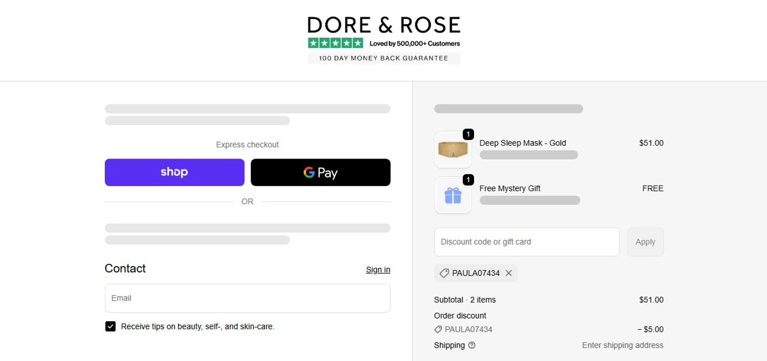Click the Free Mystery Gift title

(x=510, y=188)
